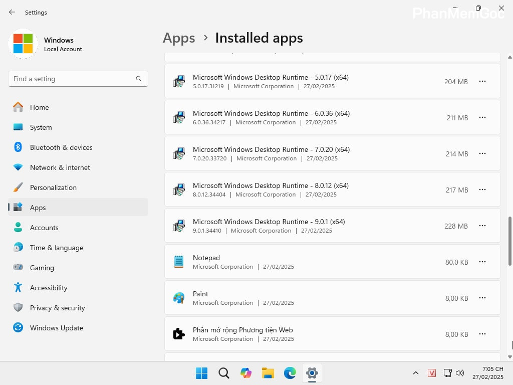Open File Explorer from the taskbar
513x385 pixels.
[268, 373]
